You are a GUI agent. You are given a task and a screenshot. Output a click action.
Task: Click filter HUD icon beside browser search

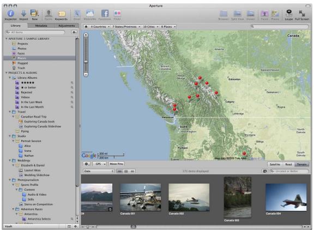point(265,171)
